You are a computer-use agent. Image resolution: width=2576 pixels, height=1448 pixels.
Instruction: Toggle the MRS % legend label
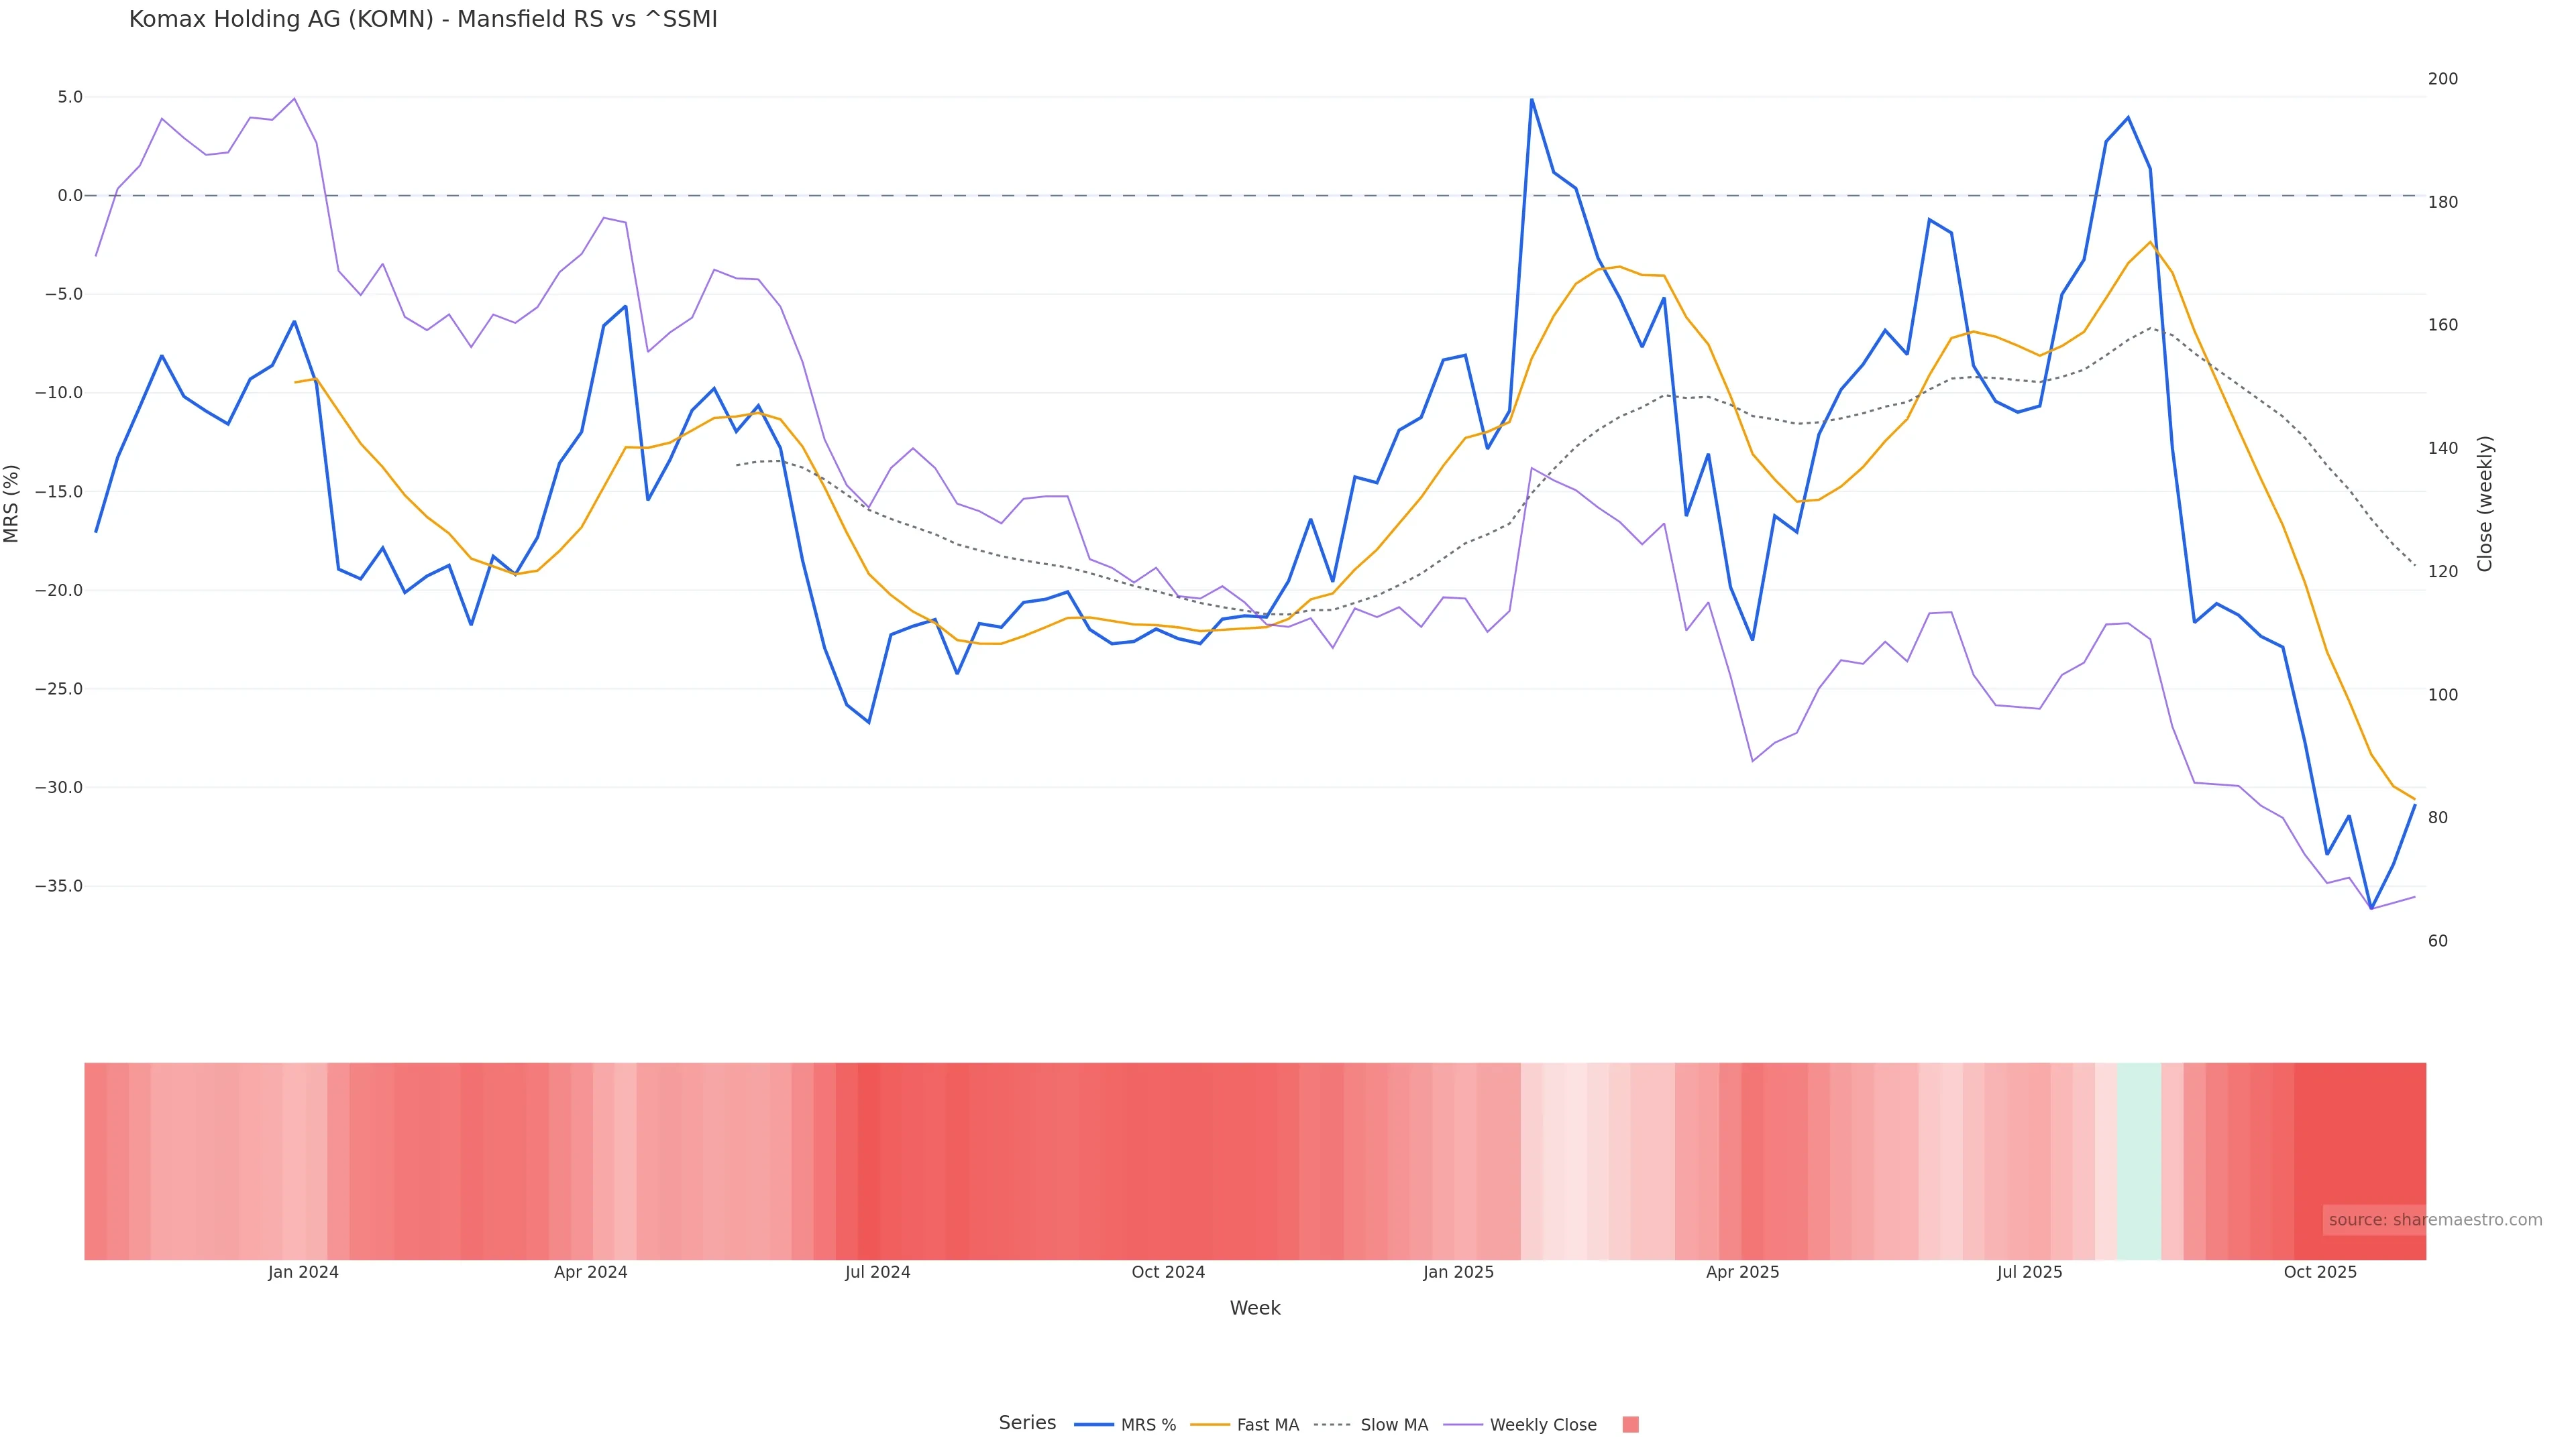[x=1148, y=1425]
